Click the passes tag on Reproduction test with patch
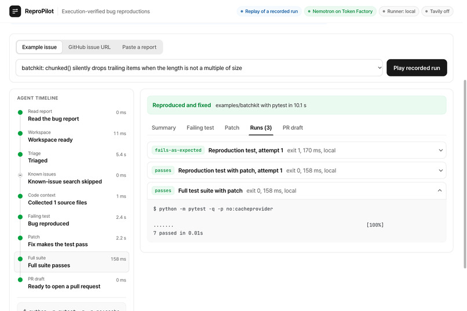This screenshot has width=467, height=311. [163, 170]
